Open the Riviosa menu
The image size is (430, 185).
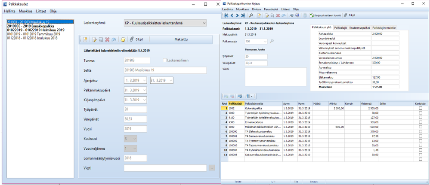(x=257, y=9)
